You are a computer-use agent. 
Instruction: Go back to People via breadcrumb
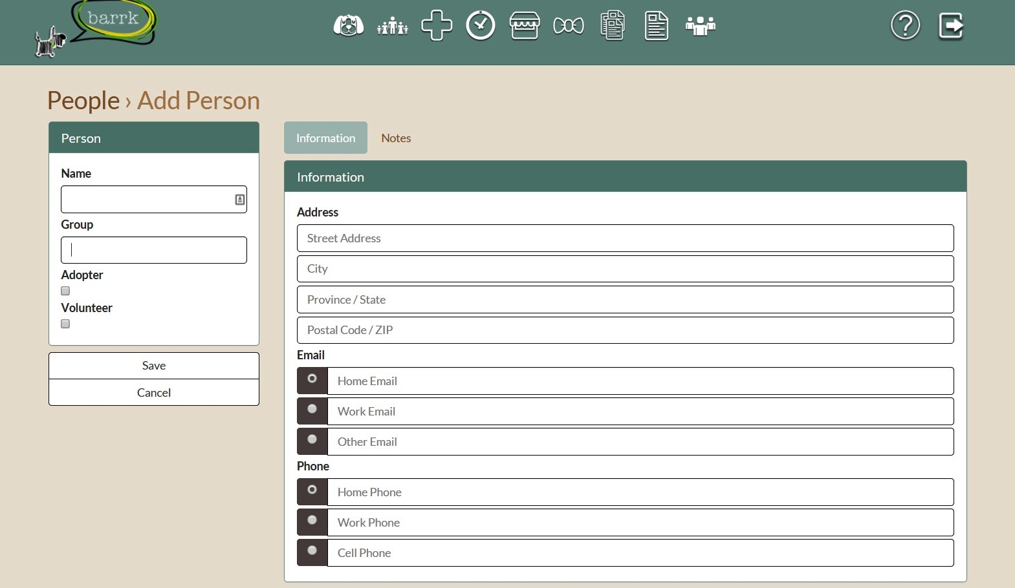click(83, 101)
